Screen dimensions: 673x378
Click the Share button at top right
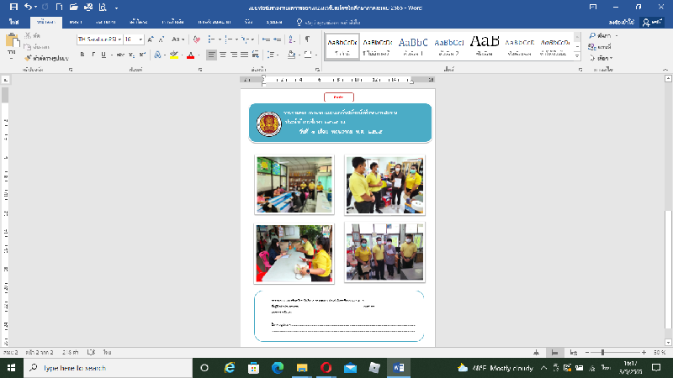click(651, 22)
